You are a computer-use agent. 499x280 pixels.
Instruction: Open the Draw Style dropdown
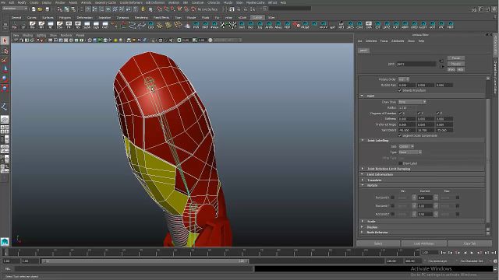(x=412, y=102)
